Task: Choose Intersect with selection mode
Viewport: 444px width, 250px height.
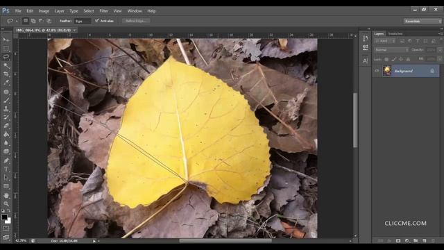Action: click(x=49, y=21)
